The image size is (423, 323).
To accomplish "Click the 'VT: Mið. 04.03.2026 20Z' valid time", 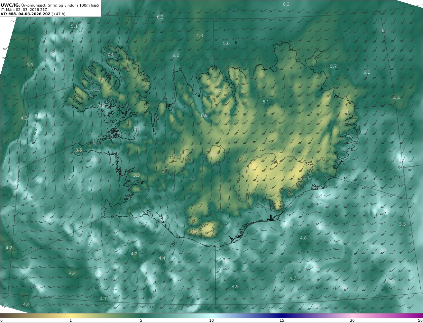I will pyautogui.click(x=25, y=14).
